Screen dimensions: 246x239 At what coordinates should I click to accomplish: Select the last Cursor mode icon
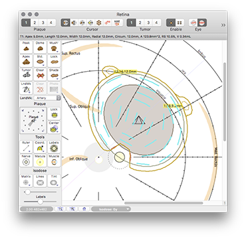(x=118, y=23)
